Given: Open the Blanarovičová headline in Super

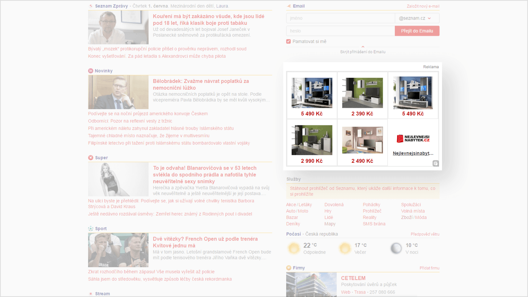Looking at the screenshot, I should [205, 175].
